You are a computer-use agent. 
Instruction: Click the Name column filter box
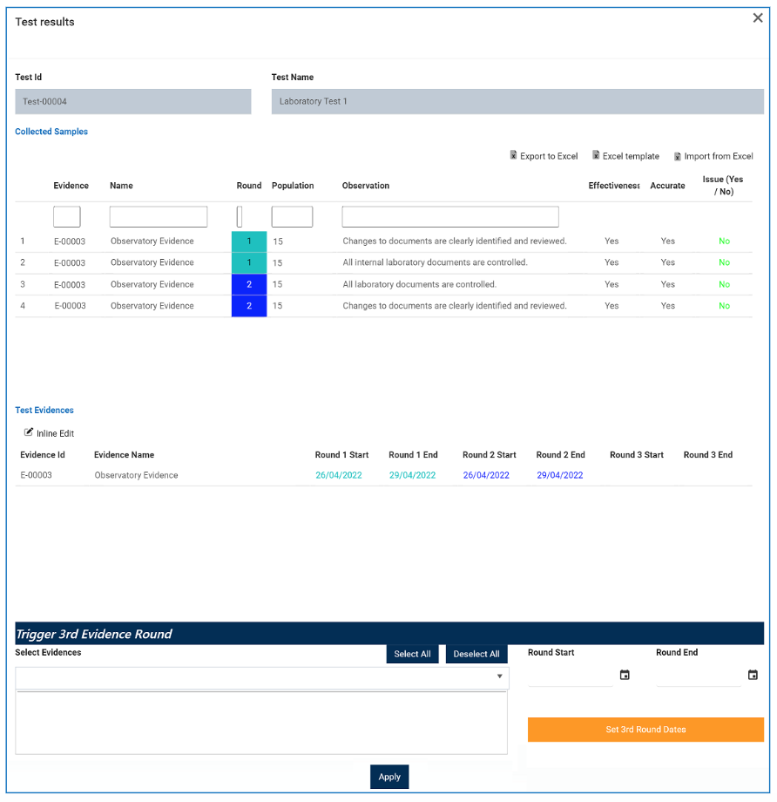[159, 217]
